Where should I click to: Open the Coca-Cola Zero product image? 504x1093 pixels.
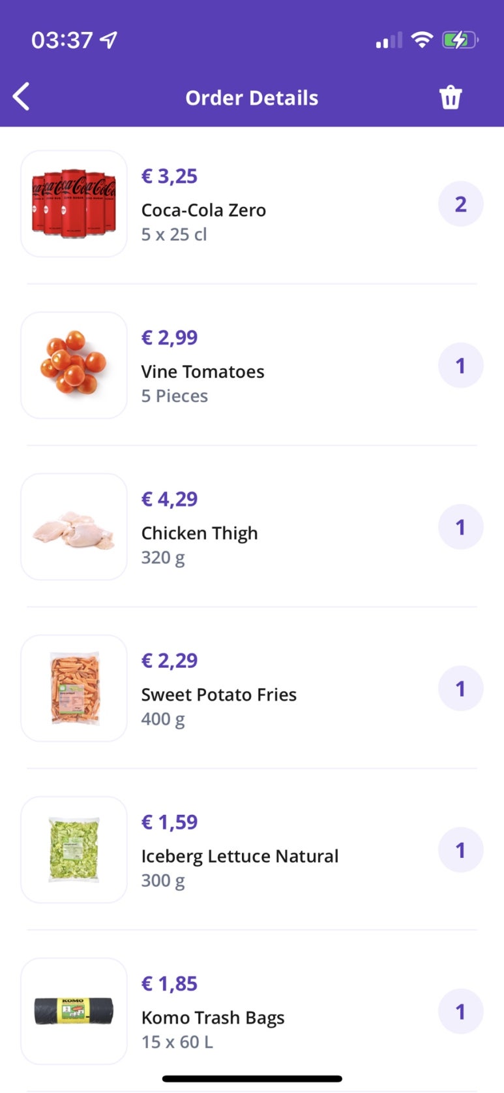click(74, 204)
